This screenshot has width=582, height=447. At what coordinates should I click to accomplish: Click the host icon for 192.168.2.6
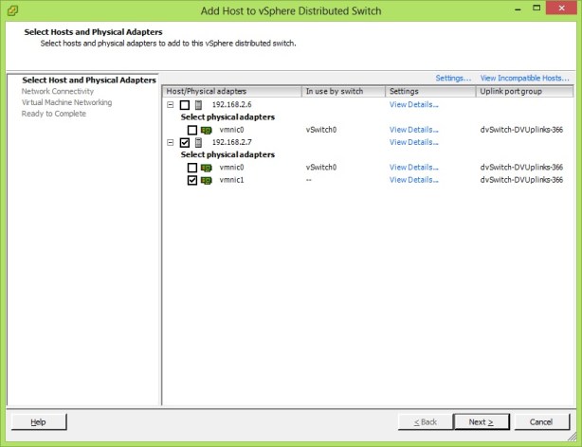[x=198, y=105]
